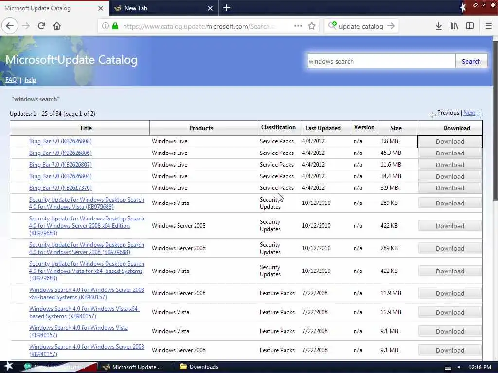
Task: Bookmark this page with the star icon
Action: 312,26
